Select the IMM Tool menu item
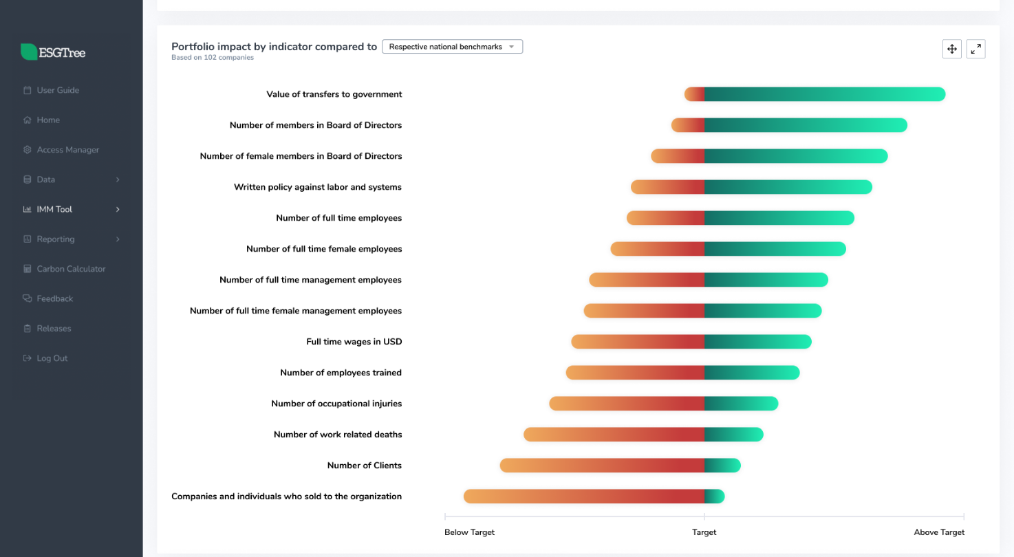 coord(54,210)
